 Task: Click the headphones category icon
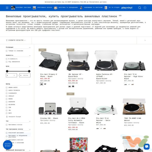(x=81, y=8)
